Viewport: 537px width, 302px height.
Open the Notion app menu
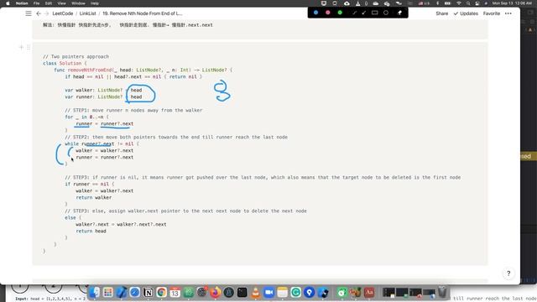click(22, 3)
